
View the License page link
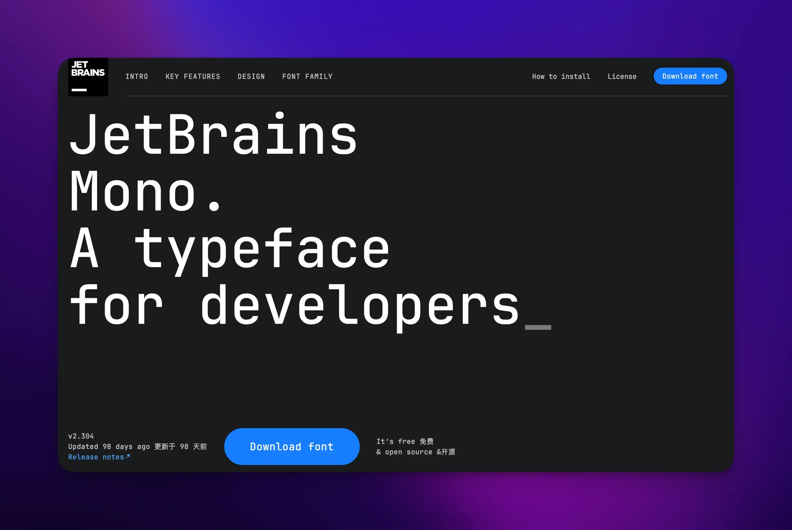622,76
